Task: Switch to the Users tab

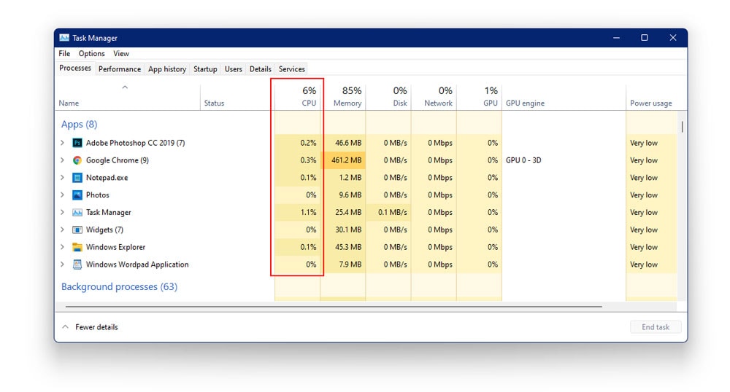Action: tap(234, 68)
